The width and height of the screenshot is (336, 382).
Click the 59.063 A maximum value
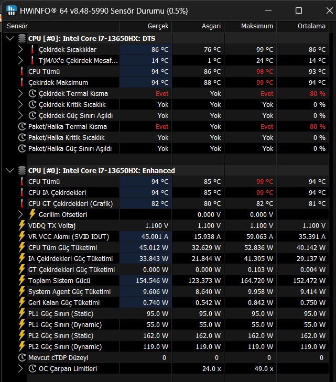(260, 236)
